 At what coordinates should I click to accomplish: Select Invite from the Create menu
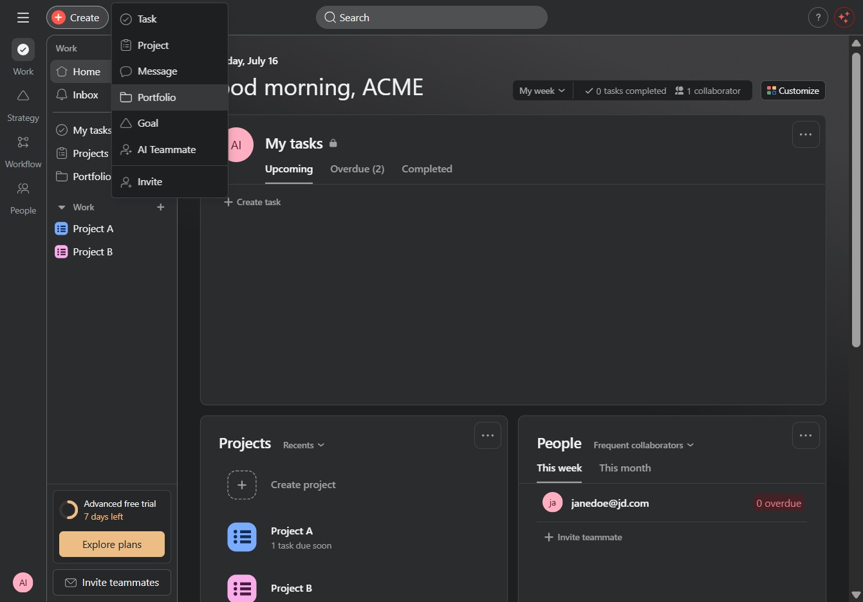coord(170,182)
